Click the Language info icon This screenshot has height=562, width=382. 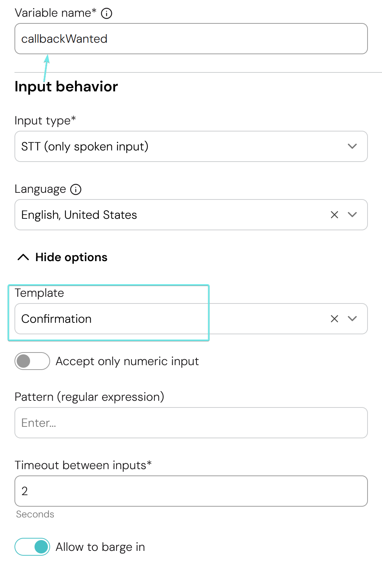76,189
